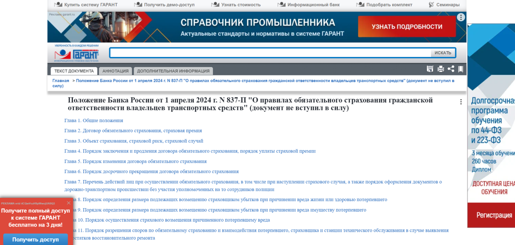The height and width of the screenshot is (245, 515).
Task: Open 'Глава 7. Перечень действий лиц' link
Action: pyautogui.click(x=253, y=185)
